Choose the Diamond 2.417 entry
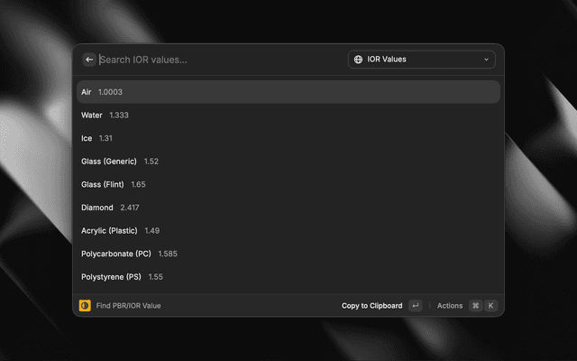Screen dimensions: 577x361 (288, 208)
